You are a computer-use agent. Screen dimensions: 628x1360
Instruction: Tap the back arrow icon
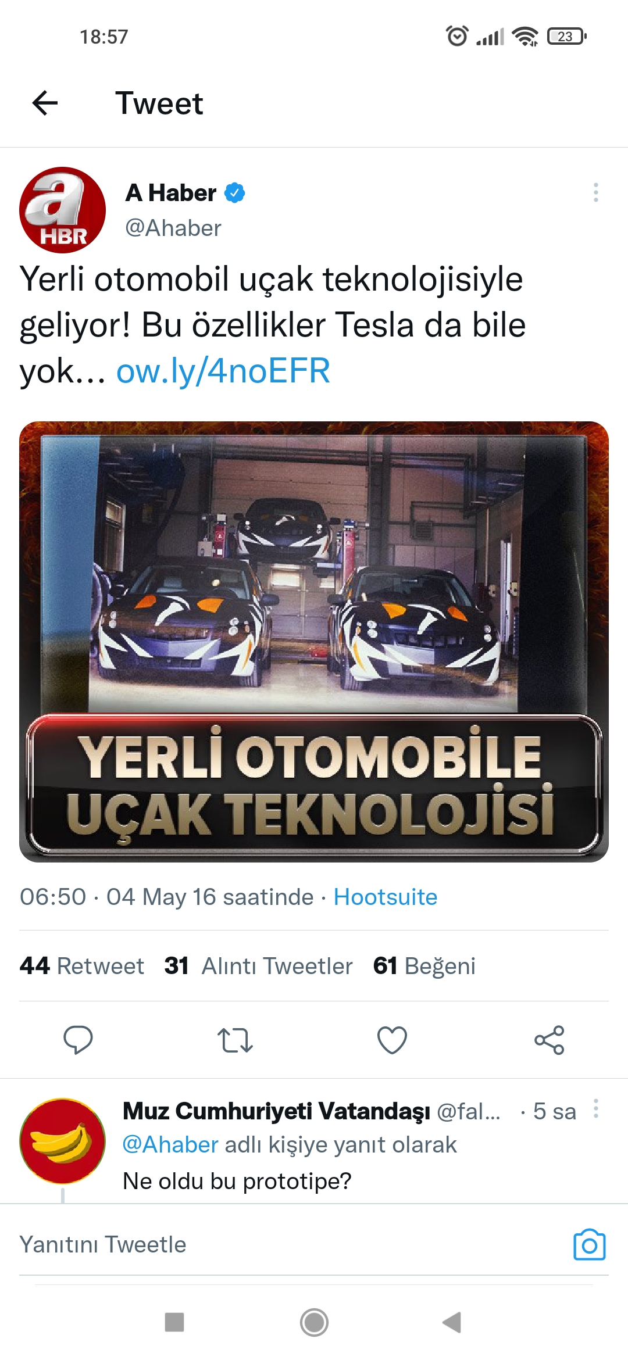point(45,103)
